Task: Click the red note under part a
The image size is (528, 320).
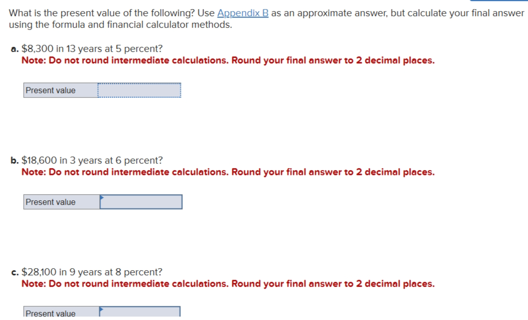Action: [227, 60]
